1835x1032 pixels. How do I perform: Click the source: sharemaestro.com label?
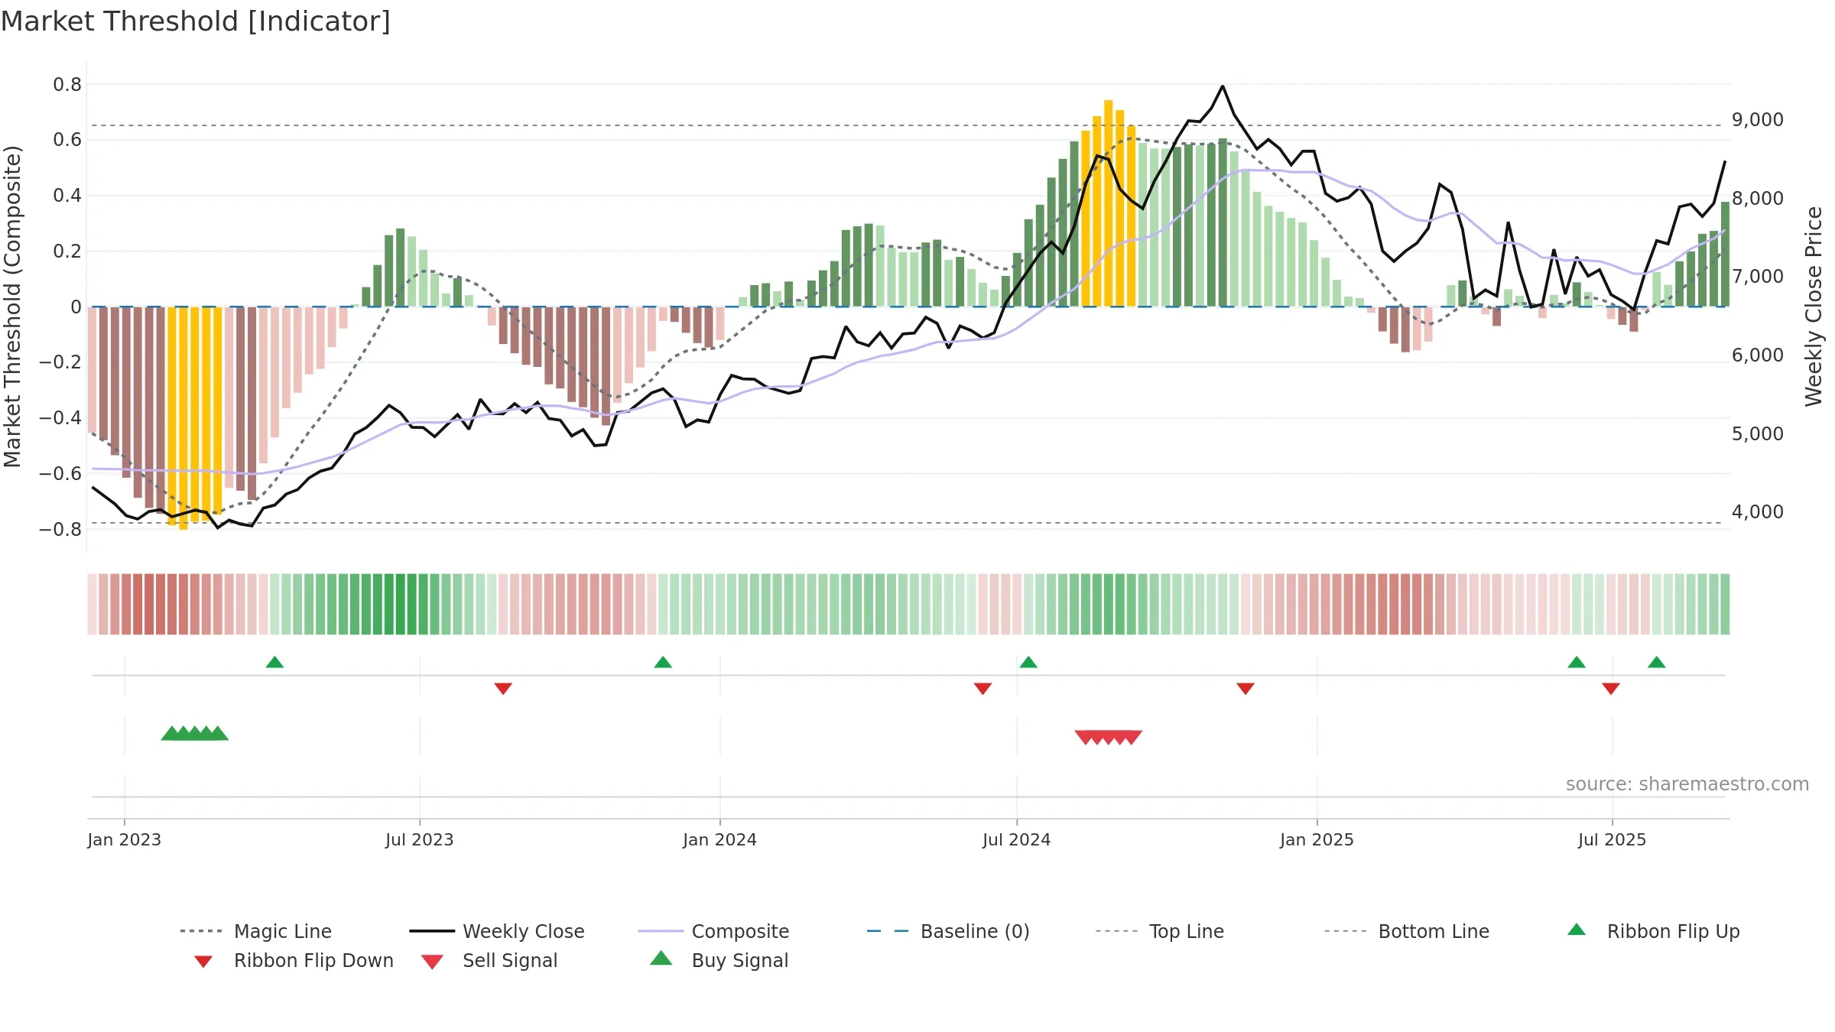pyautogui.click(x=1687, y=784)
